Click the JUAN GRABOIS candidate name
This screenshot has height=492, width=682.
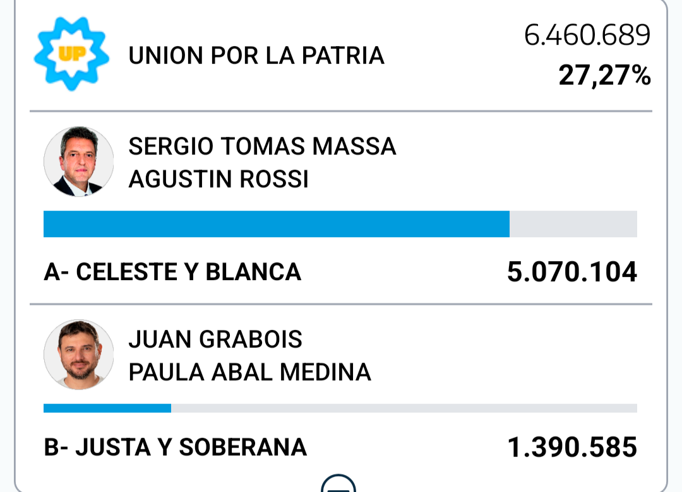tap(215, 339)
